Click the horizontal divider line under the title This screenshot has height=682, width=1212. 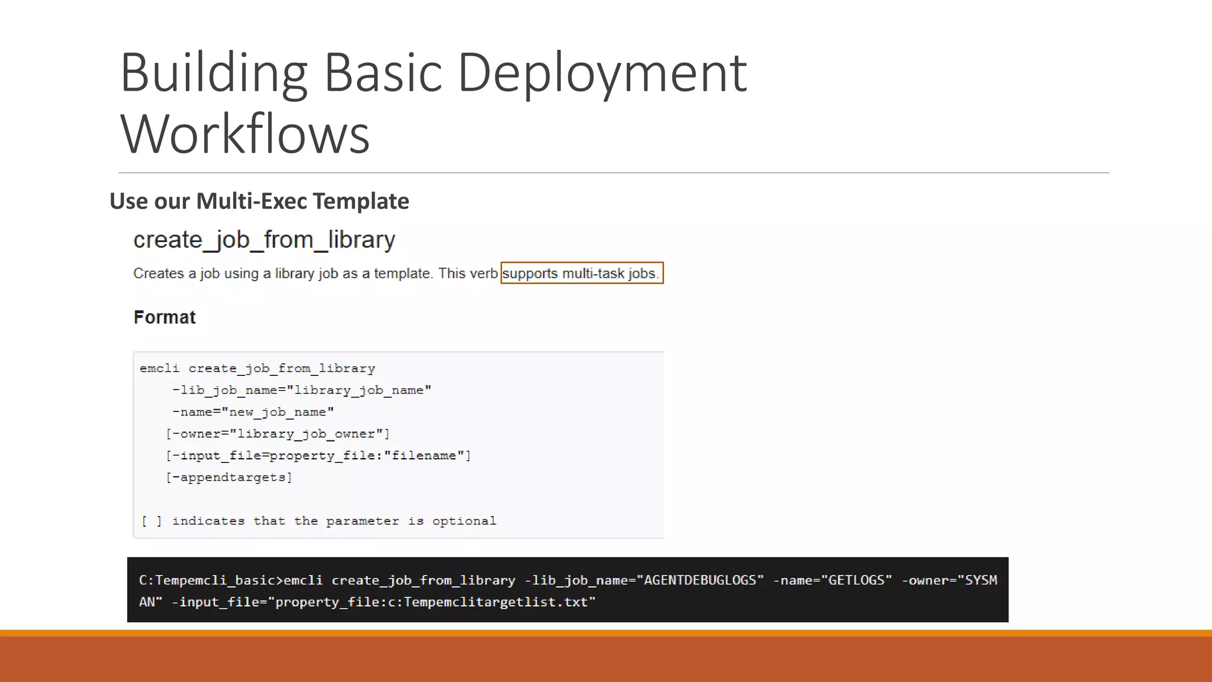(613, 173)
